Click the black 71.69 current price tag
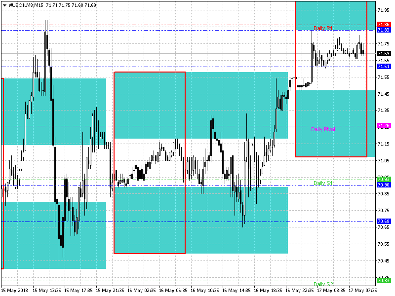395x296 pixels. click(x=384, y=53)
